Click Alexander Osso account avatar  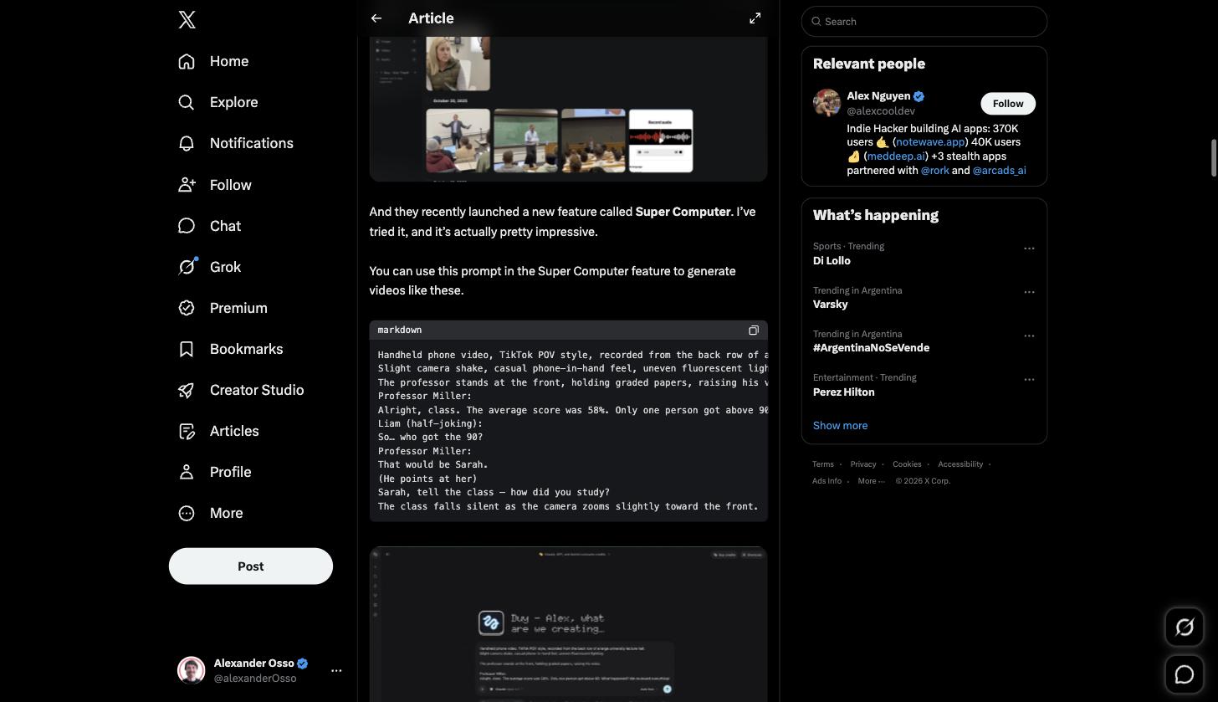[192, 670]
